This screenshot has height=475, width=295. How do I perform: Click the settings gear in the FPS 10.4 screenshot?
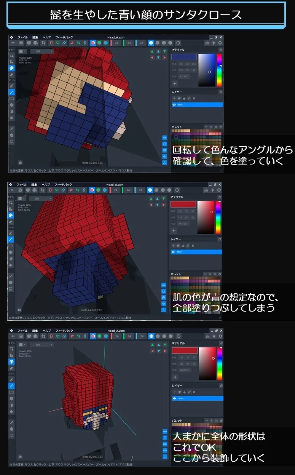(x=220, y=336)
